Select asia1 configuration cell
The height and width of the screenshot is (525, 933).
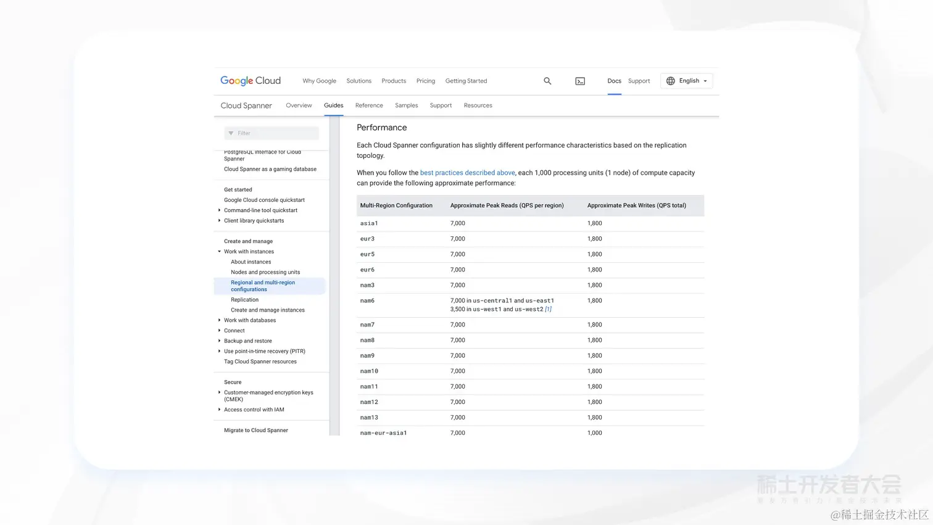pyautogui.click(x=369, y=223)
